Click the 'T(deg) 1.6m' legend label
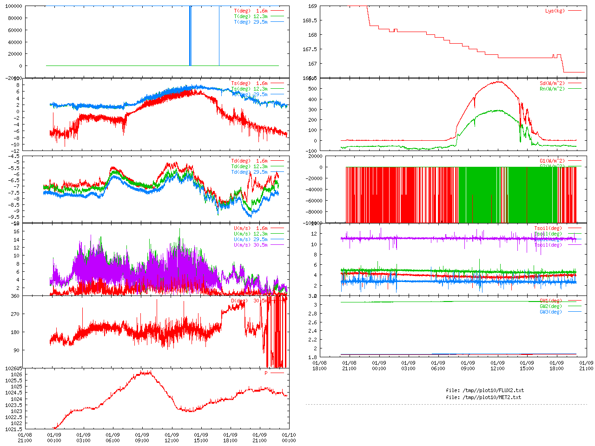This screenshot has height=446, width=595. (x=251, y=11)
